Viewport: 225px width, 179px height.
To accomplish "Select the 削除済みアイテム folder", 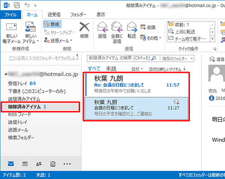I will click(x=40, y=107).
